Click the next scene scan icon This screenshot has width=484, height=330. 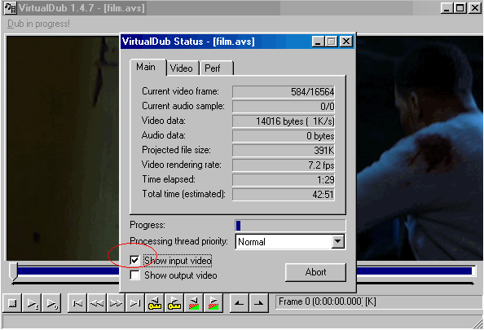pos(213,303)
